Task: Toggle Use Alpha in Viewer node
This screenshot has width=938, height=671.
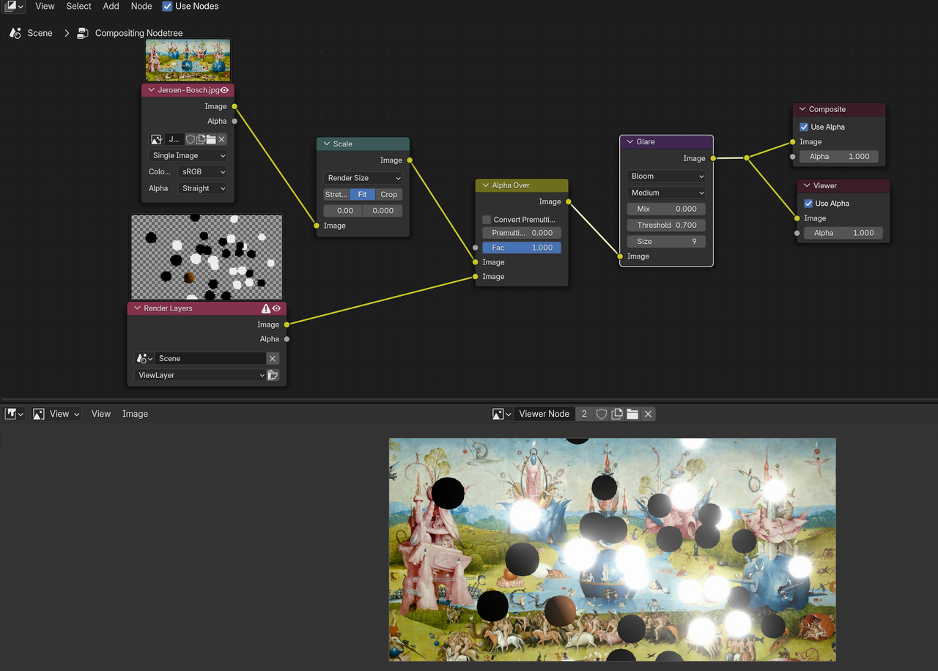Action: tap(808, 203)
